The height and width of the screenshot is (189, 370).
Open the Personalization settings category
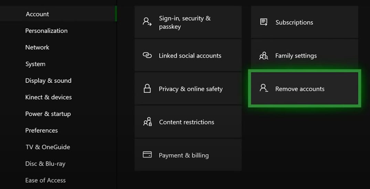tap(46, 31)
